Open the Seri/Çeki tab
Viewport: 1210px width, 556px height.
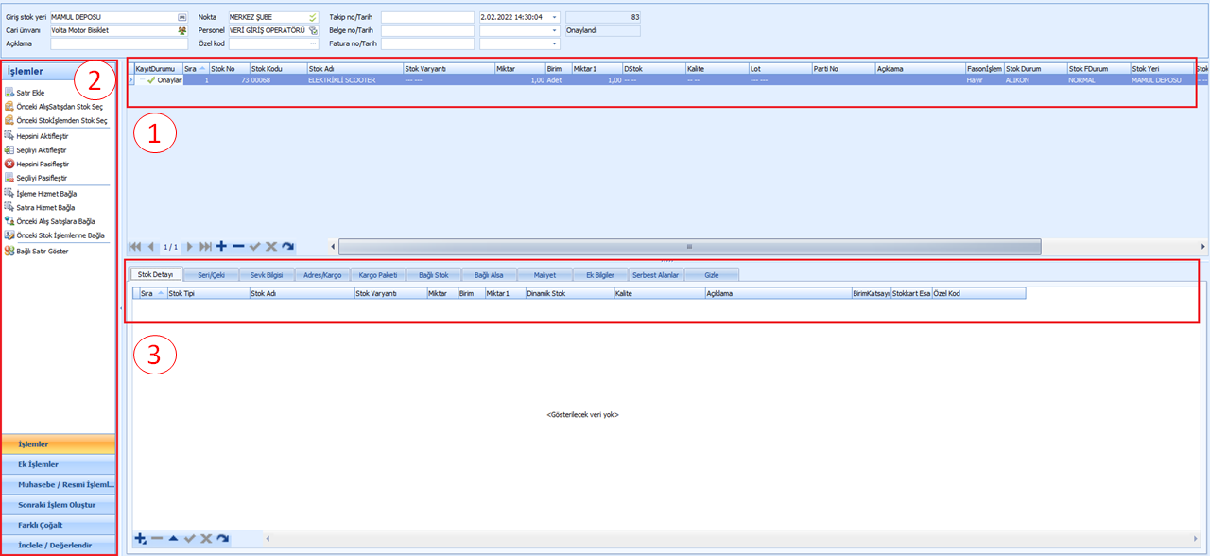click(210, 275)
